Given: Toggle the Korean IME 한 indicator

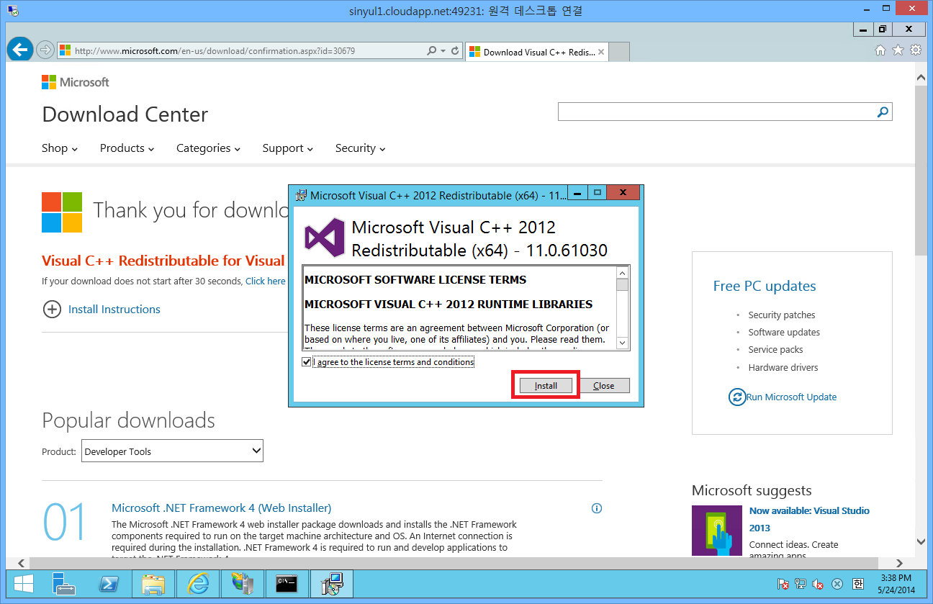Looking at the screenshot, I should tap(857, 584).
